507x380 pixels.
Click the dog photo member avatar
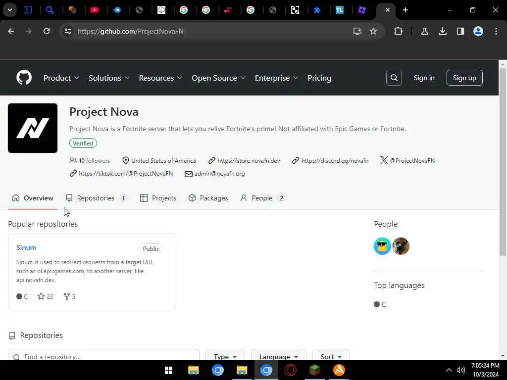(401, 246)
